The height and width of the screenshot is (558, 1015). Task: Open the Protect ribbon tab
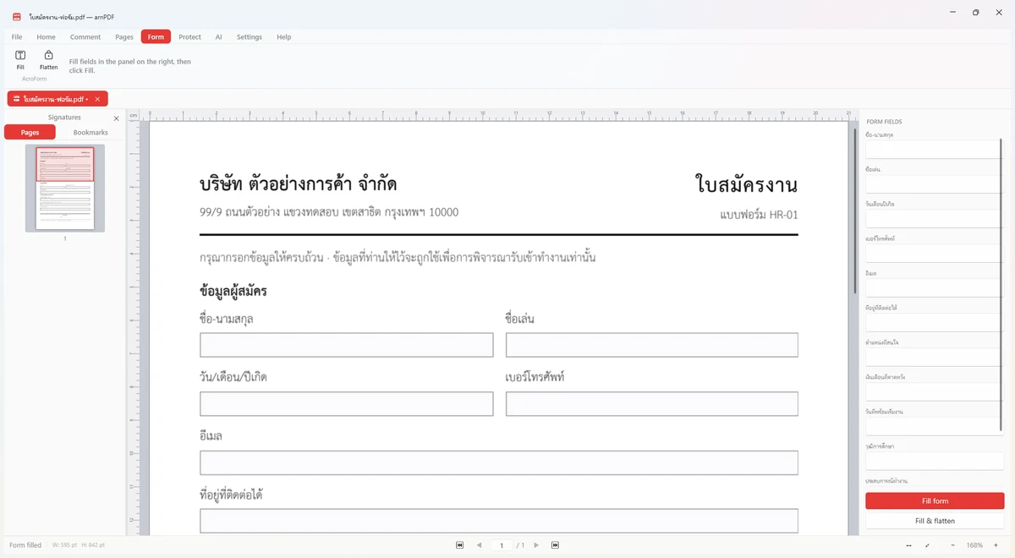click(190, 37)
